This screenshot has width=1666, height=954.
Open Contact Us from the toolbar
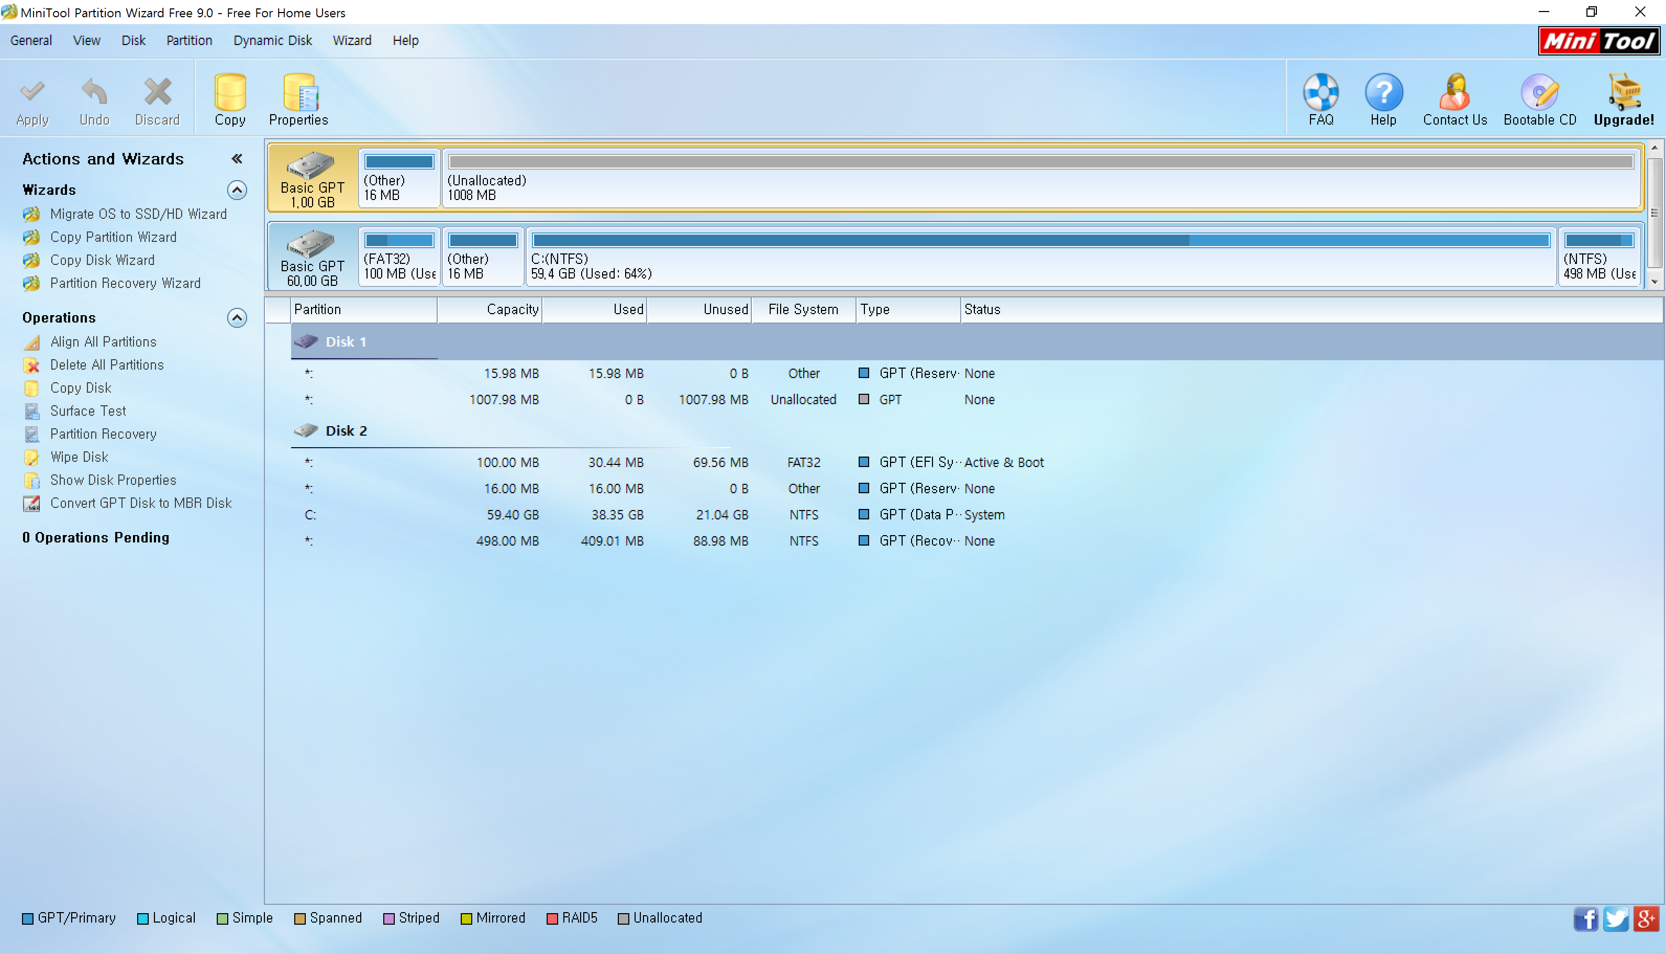1454,98
